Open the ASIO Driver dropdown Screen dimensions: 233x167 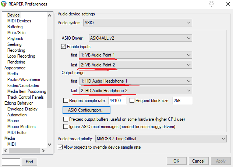tap(140, 38)
